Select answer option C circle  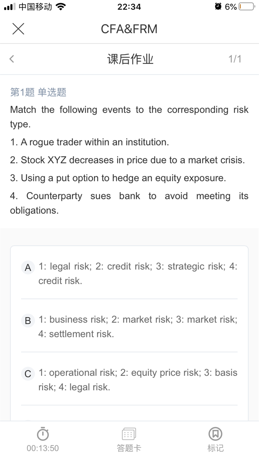(x=28, y=374)
